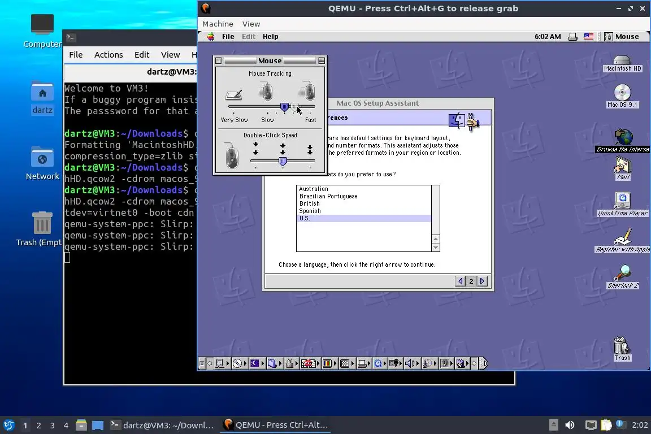The width and height of the screenshot is (651, 434).
Task: Collapse the Mouse window with windowshade box
Action: click(x=322, y=60)
